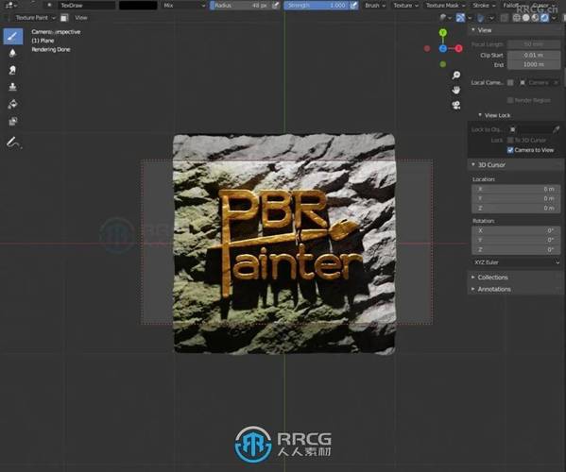The image size is (566, 472).
Task: Click the Clip Start value field
Action: pyautogui.click(x=534, y=55)
